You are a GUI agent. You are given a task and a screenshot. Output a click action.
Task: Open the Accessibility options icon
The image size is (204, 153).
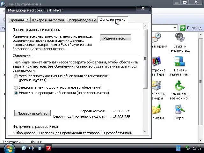click(180, 85)
